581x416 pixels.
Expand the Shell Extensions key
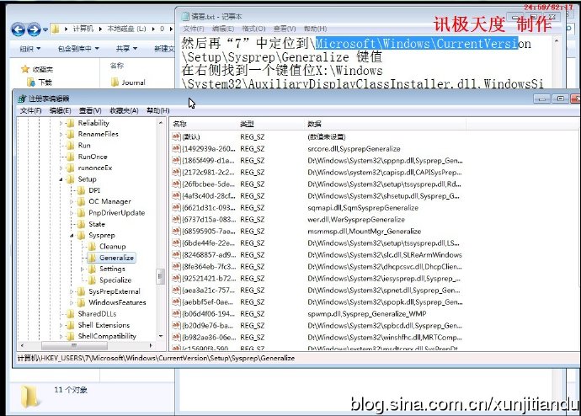coord(61,325)
